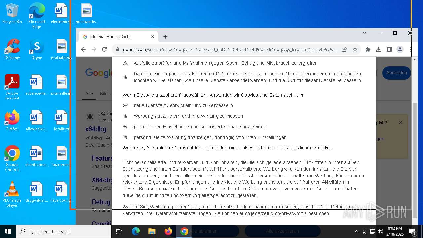Open Edge from the taskbar
Viewport: 423px width, 238px height.
click(136, 231)
